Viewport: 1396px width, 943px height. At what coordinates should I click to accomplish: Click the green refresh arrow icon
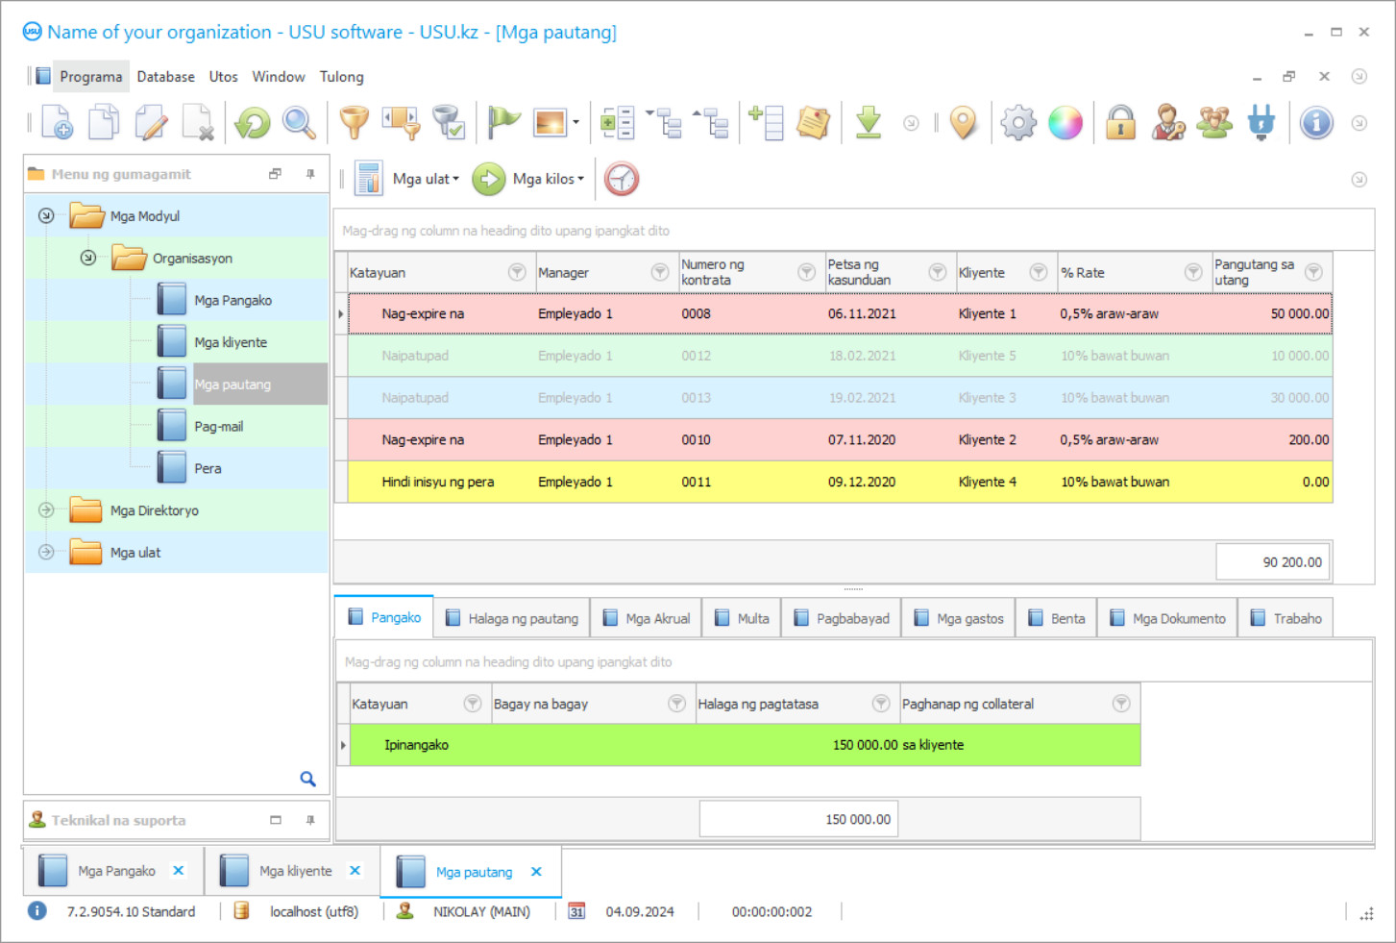[x=253, y=122]
